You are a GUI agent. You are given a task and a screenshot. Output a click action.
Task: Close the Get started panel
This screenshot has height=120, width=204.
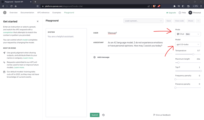(37, 21)
